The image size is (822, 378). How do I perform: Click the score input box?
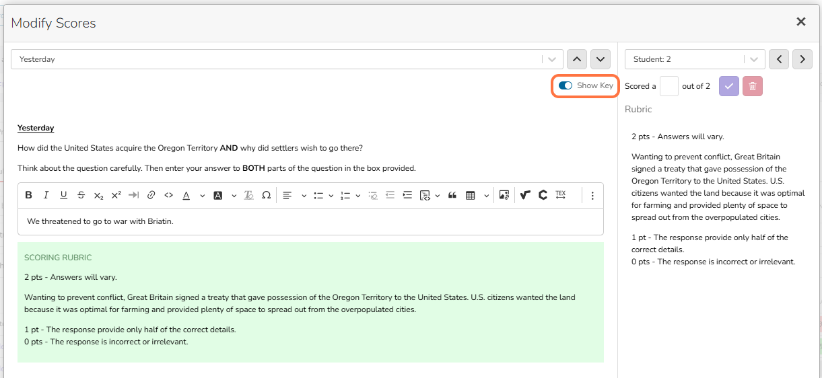click(669, 86)
